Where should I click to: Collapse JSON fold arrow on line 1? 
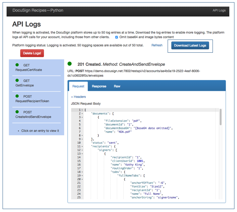pos(82,110)
